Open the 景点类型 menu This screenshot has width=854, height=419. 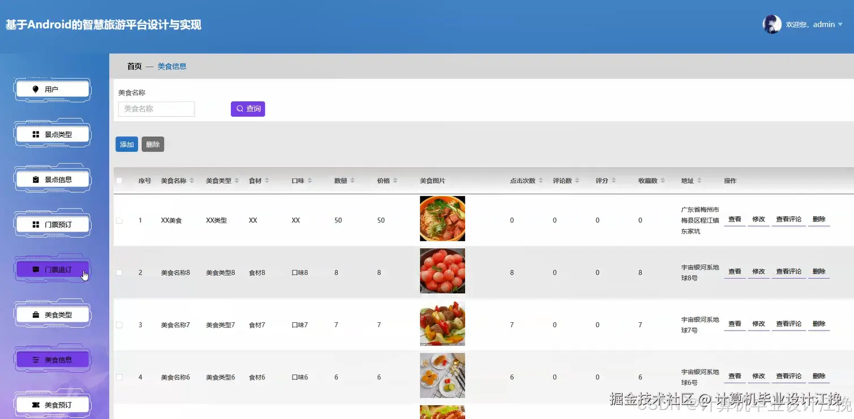click(x=53, y=135)
